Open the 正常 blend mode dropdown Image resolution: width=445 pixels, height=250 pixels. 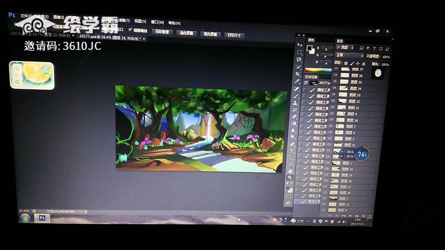349,55
